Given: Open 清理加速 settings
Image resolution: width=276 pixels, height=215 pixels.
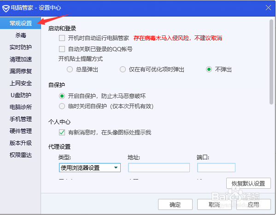Looking at the screenshot, I should [x=21, y=59].
